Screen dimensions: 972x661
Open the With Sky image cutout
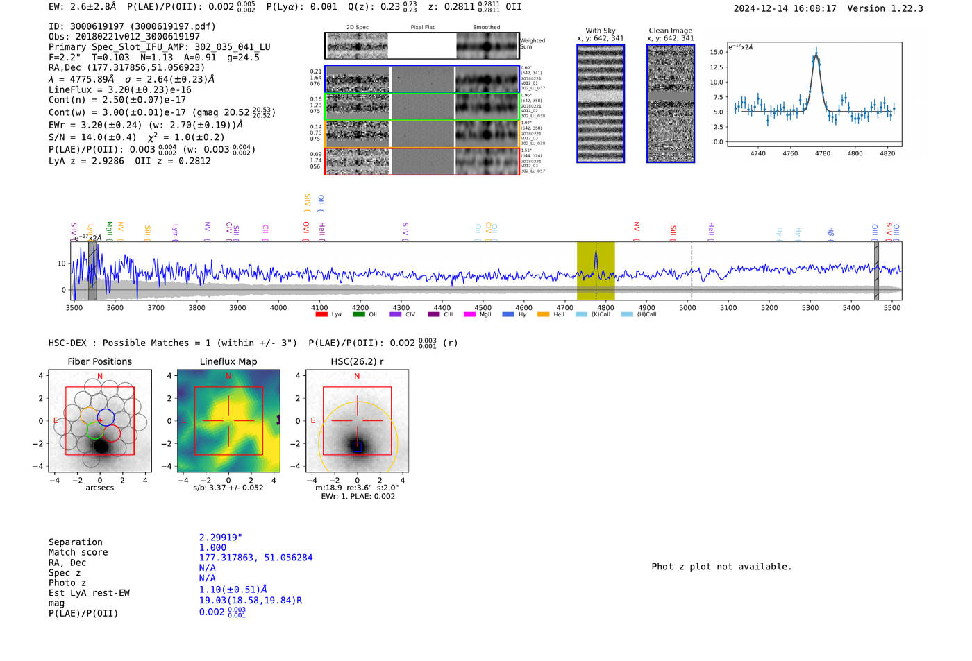(601, 103)
